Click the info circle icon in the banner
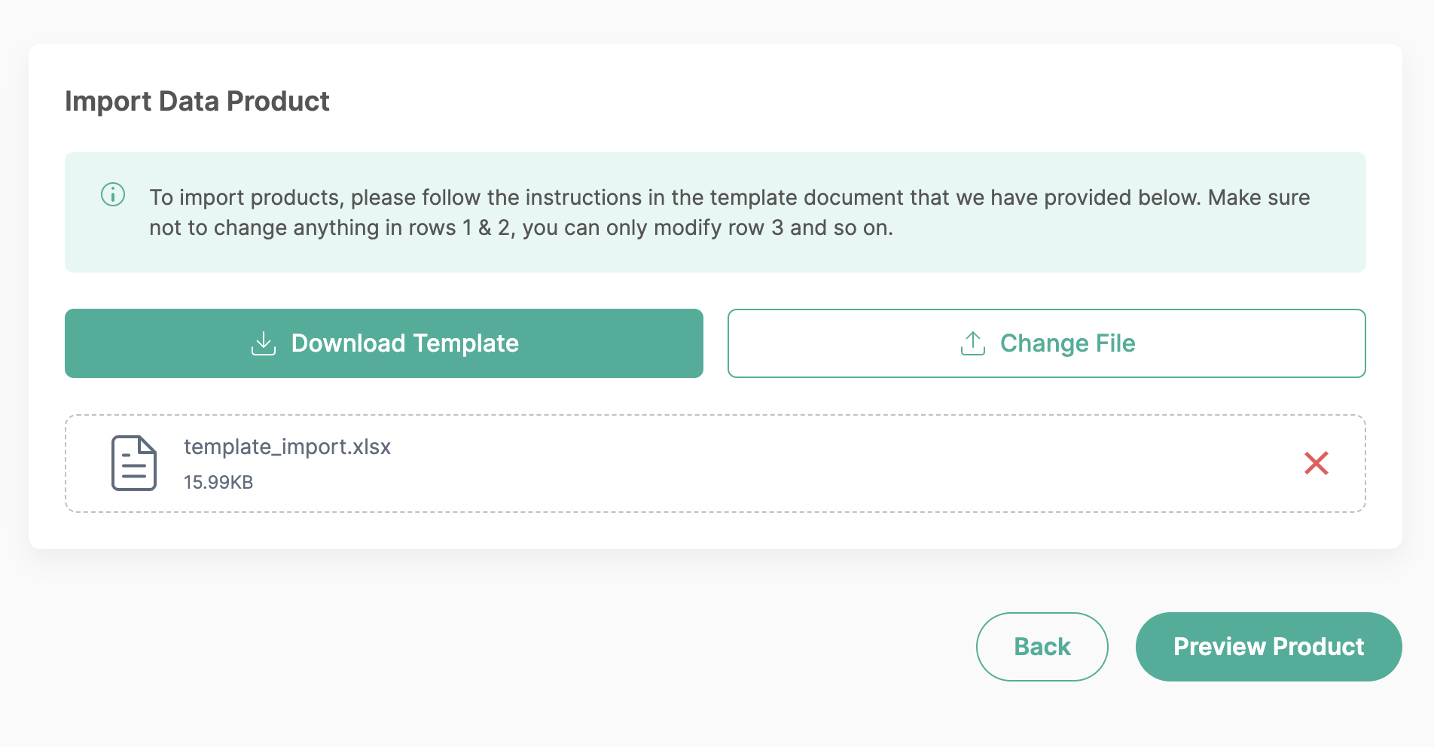This screenshot has height=747, width=1434. coord(113,195)
